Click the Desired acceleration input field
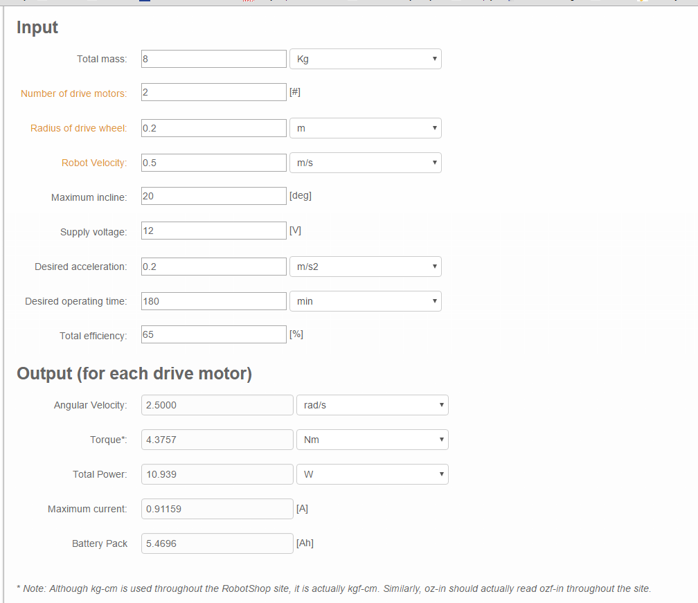The width and height of the screenshot is (698, 603). click(213, 267)
